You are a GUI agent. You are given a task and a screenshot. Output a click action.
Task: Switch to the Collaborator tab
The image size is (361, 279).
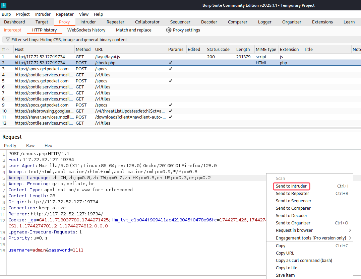[x=147, y=22]
